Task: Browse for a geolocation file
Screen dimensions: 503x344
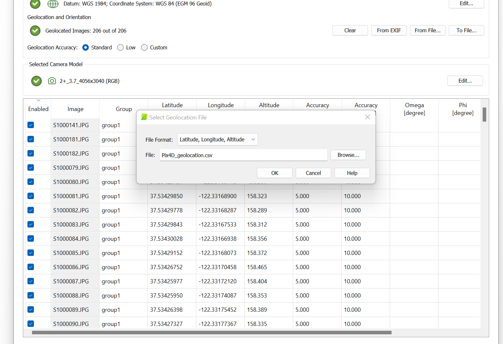Action: click(348, 155)
